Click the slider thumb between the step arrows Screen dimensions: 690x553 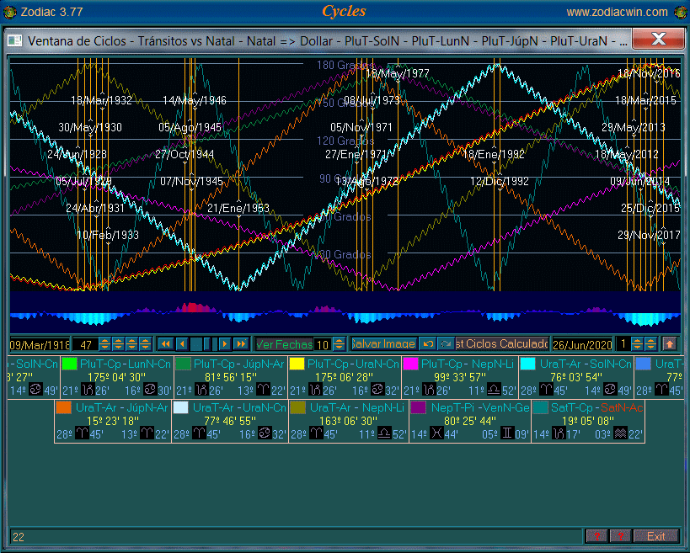206,344
